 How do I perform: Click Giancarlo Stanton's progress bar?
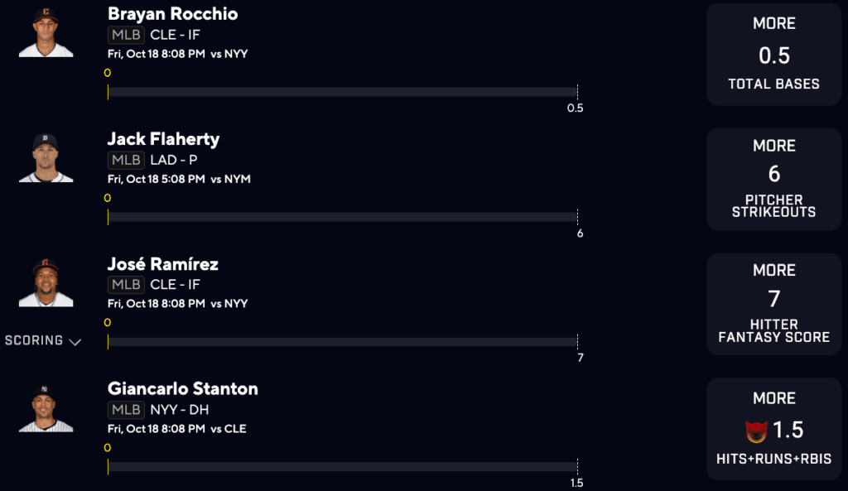click(x=342, y=467)
